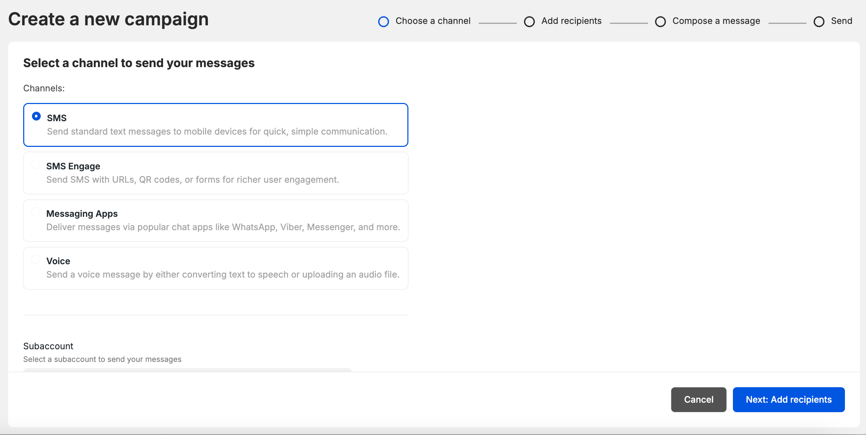Click the Compose a message step circle
The width and height of the screenshot is (866, 435).
(x=660, y=22)
